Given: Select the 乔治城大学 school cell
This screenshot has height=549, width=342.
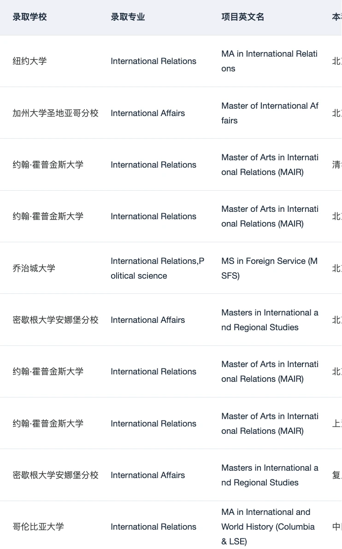Looking at the screenshot, I should pos(34,268).
